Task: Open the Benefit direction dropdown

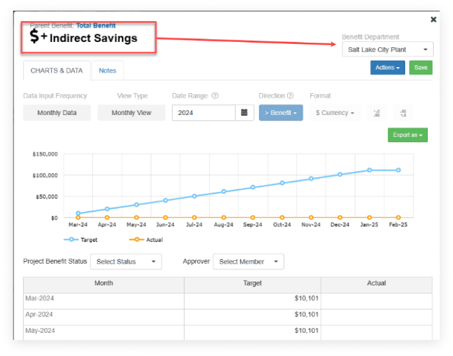Action: click(x=281, y=112)
